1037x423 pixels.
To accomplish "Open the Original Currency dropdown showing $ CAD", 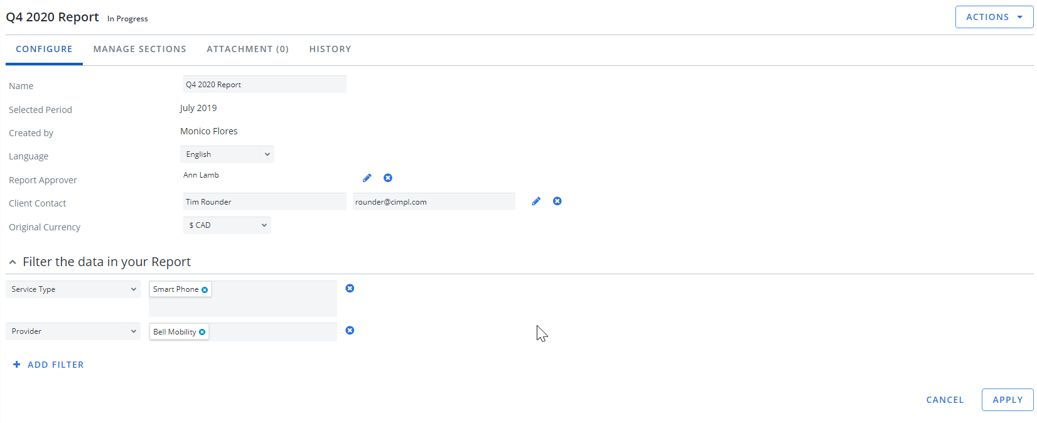I will [227, 225].
